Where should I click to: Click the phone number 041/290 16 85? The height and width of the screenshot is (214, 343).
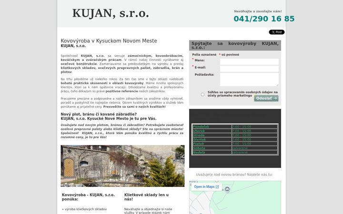(264, 19)
